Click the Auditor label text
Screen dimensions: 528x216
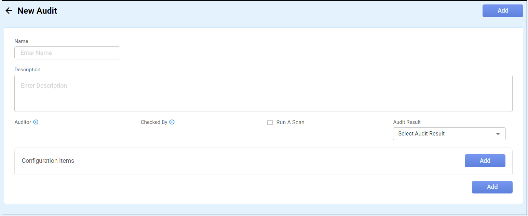[23, 122]
